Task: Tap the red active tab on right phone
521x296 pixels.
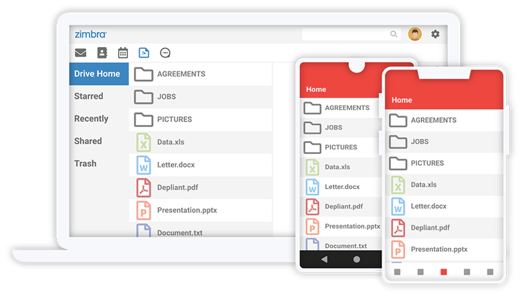Action: point(443,272)
